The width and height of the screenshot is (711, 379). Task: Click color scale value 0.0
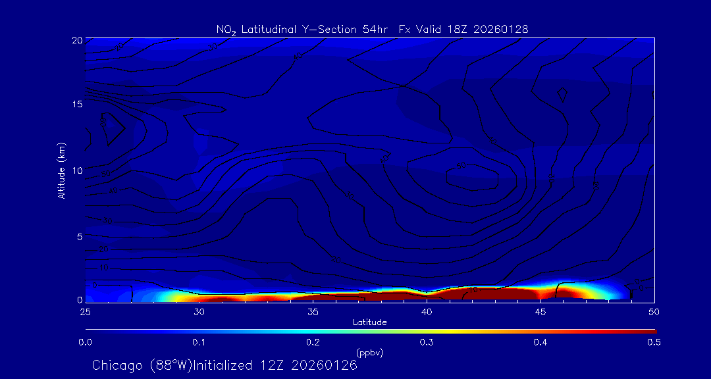(x=85, y=343)
